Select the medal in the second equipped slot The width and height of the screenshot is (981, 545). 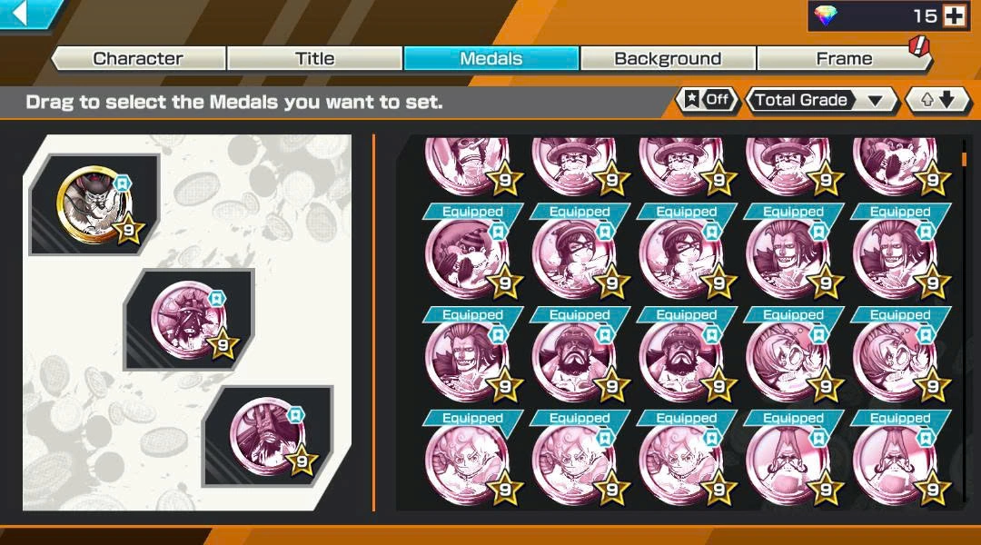click(x=189, y=321)
